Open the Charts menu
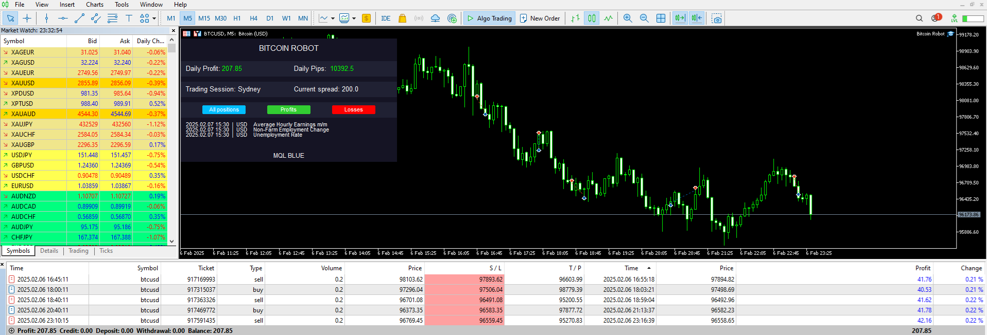 click(x=95, y=5)
